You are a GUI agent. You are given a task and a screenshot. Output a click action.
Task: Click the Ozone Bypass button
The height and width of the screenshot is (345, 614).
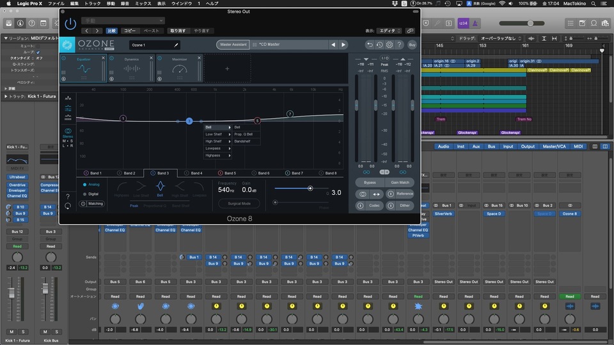point(370,182)
